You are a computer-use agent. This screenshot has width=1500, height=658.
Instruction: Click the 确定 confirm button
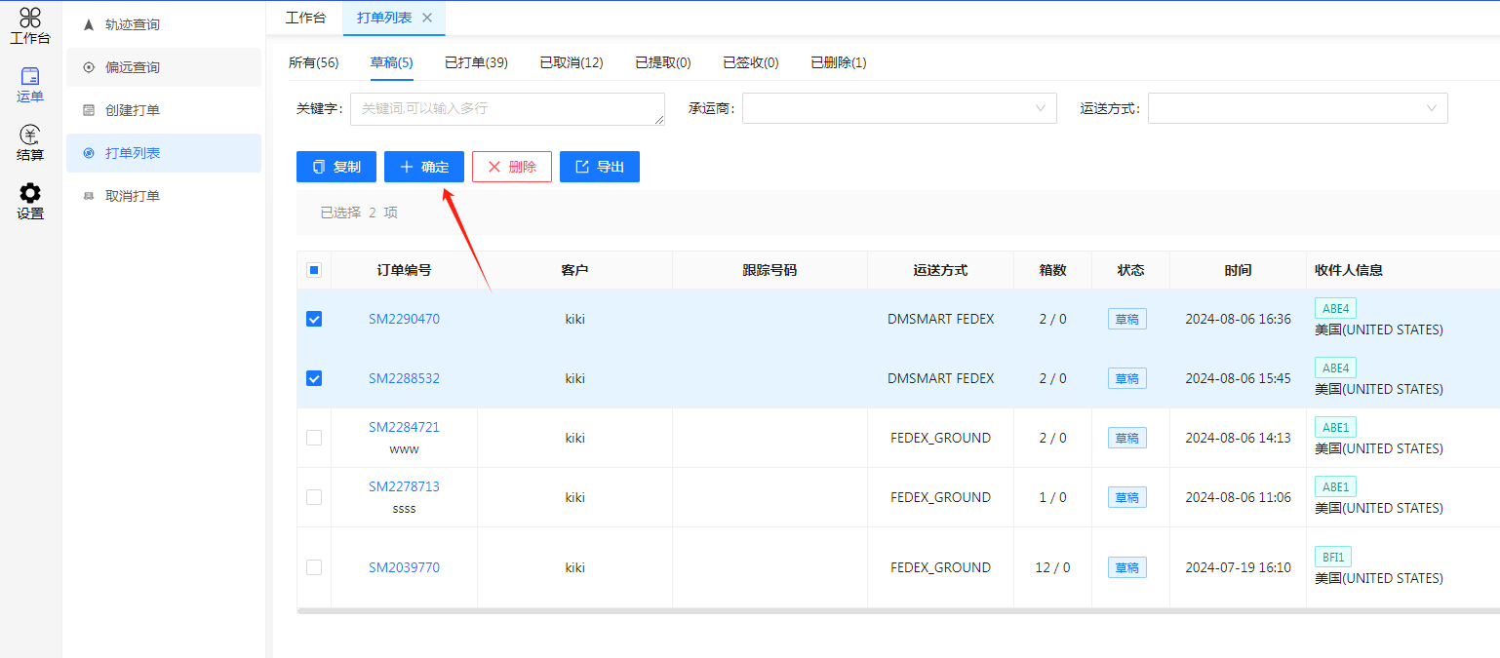coord(424,167)
